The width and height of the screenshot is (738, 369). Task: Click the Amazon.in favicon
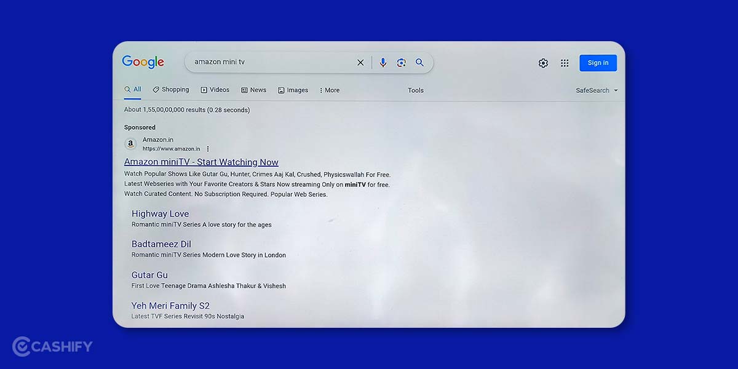[x=130, y=144]
